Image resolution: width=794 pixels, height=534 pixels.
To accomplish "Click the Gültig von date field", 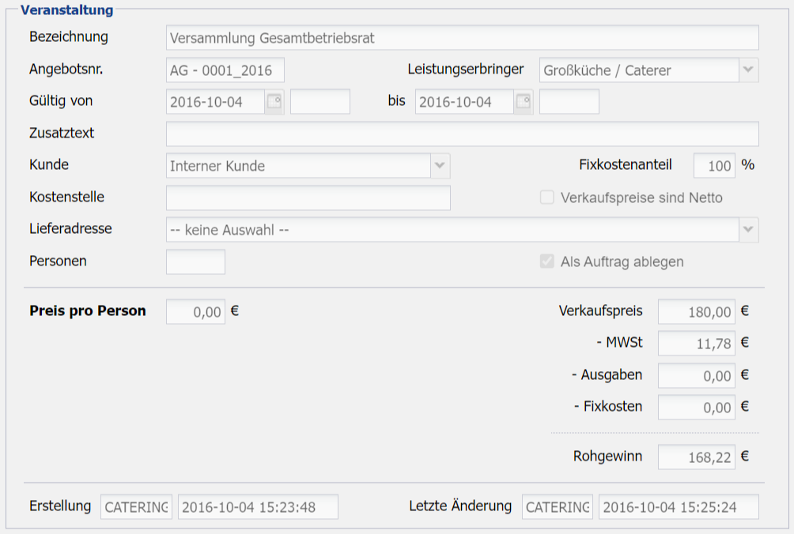I will [x=215, y=102].
